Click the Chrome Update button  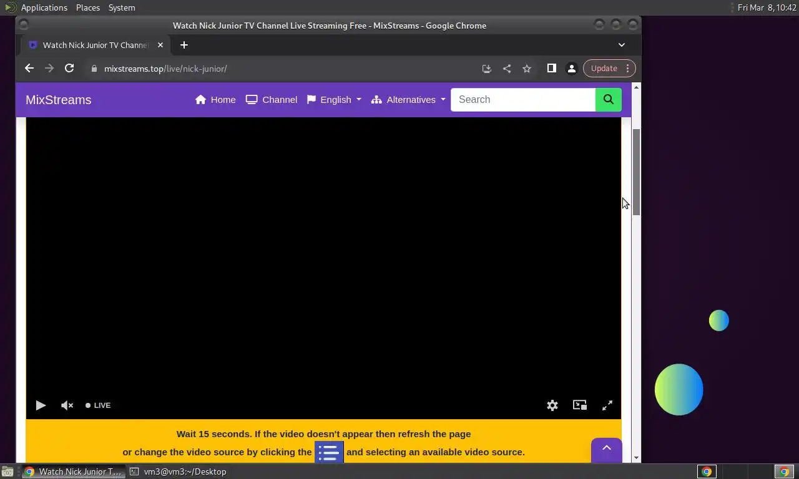point(604,69)
